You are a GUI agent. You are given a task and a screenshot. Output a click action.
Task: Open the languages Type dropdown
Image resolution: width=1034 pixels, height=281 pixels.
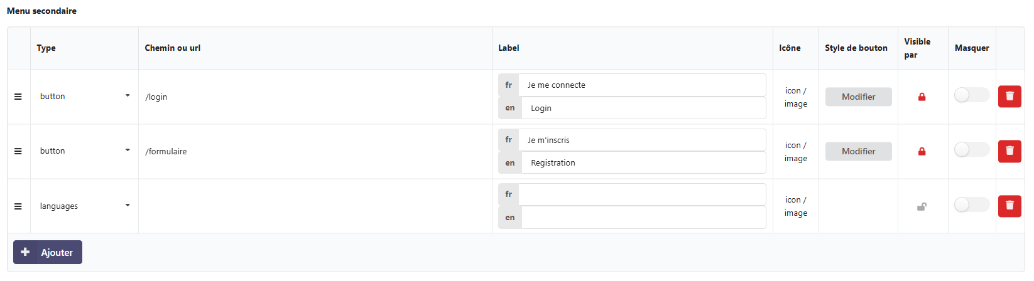[84, 206]
